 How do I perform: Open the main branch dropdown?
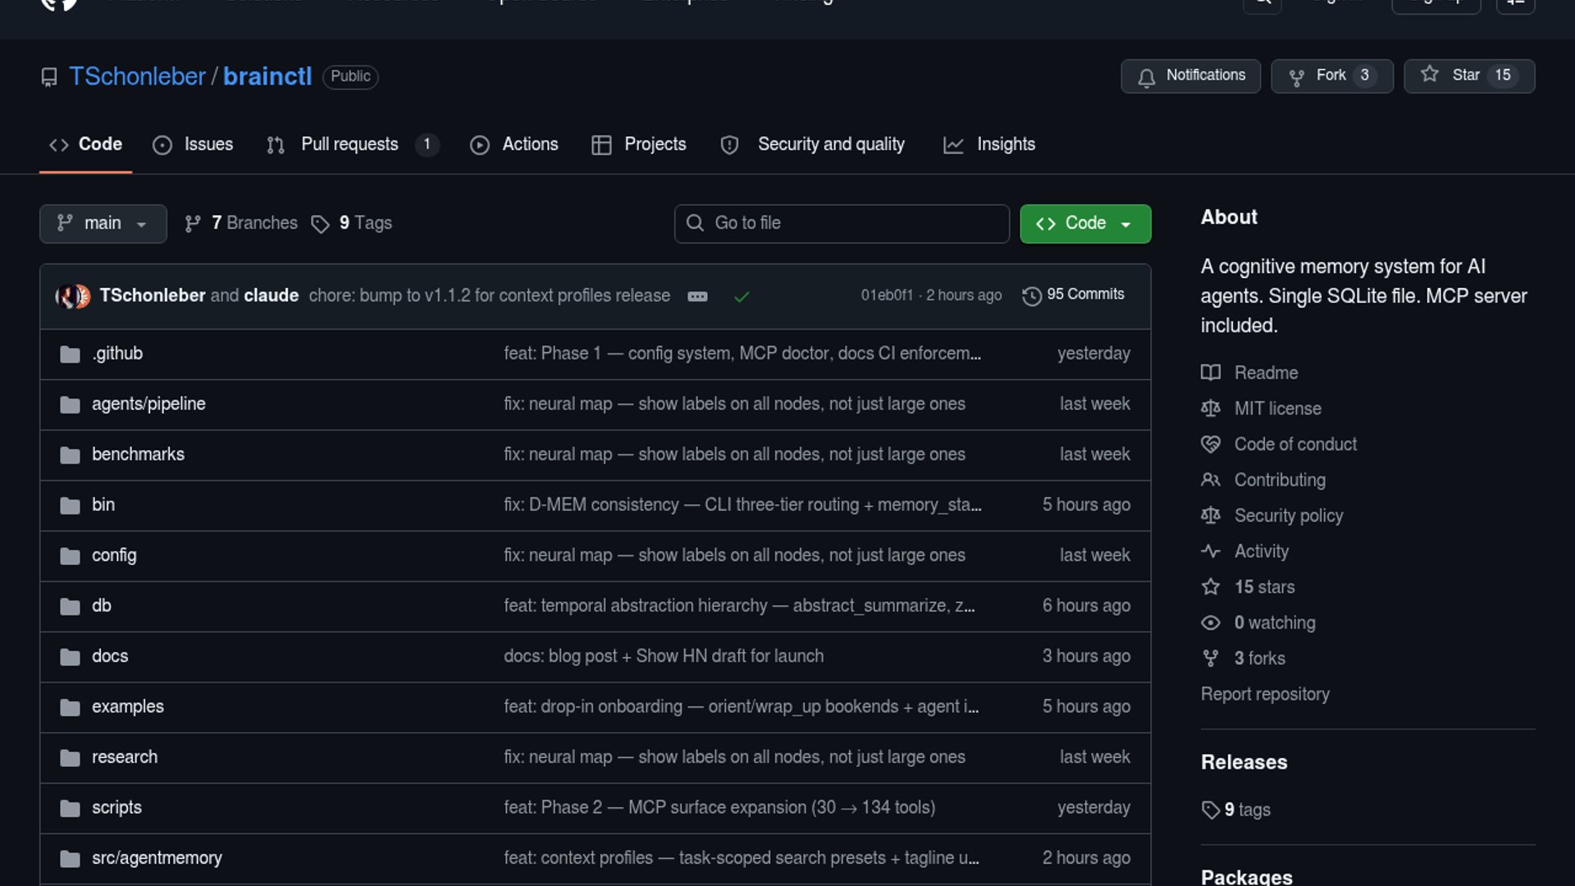click(103, 223)
